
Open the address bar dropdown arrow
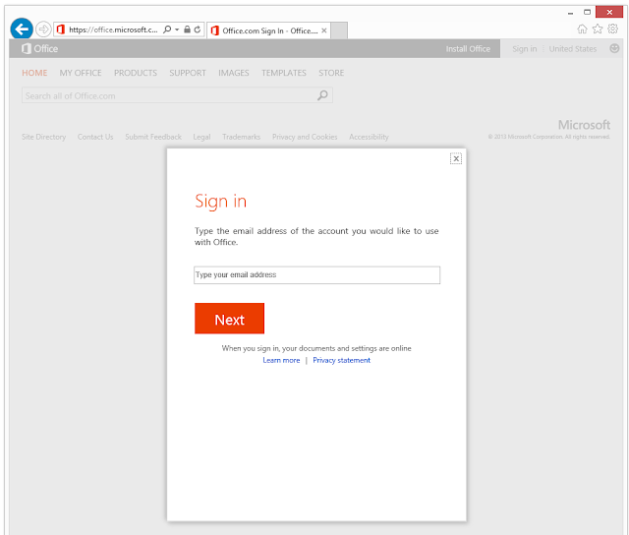click(177, 30)
